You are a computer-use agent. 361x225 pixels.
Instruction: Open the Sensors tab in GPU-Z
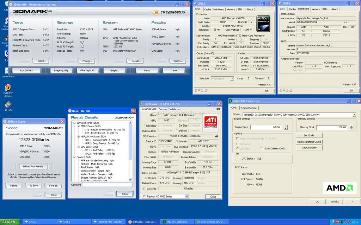click(x=163, y=109)
